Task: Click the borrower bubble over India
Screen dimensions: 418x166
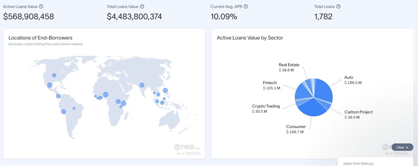Action: point(142,85)
